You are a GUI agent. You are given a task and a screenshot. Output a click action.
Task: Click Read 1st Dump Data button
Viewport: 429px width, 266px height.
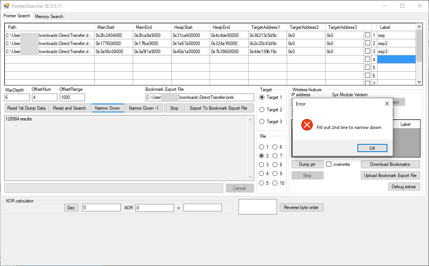pos(27,108)
